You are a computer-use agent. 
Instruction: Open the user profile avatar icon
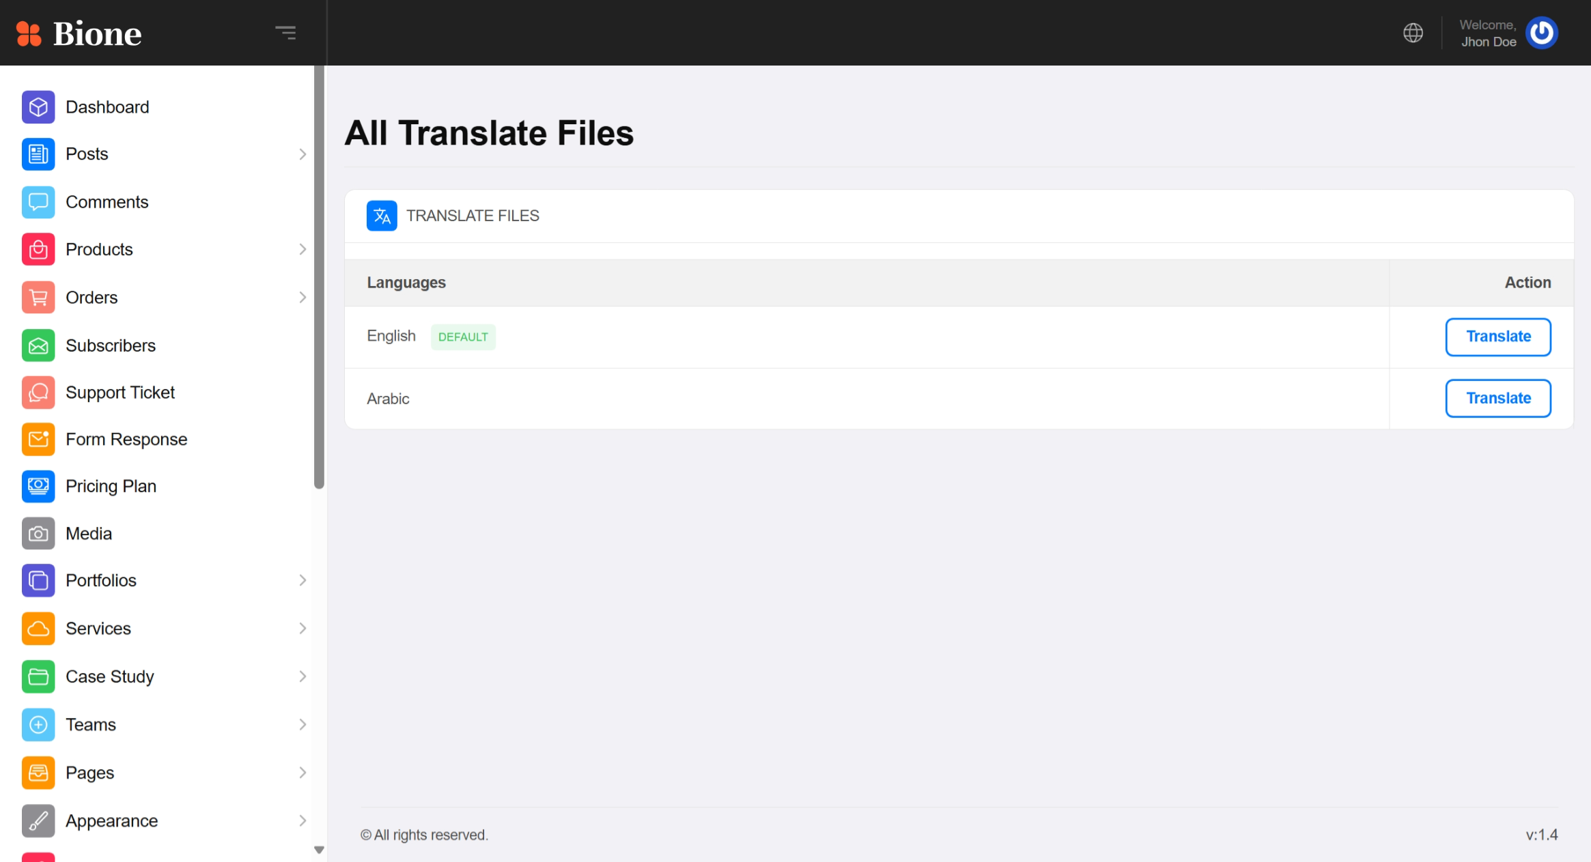pyautogui.click(x=1542, y=33)
